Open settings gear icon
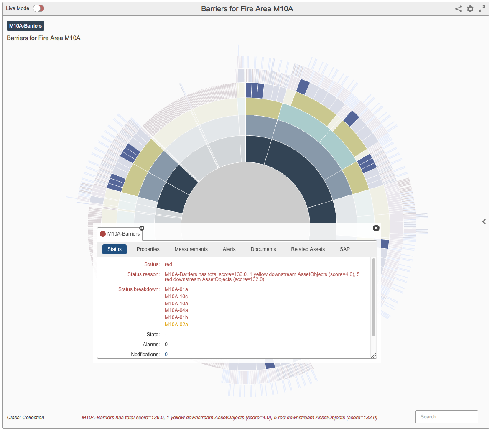This screenshot has width=492, height=431. point(470,9)
